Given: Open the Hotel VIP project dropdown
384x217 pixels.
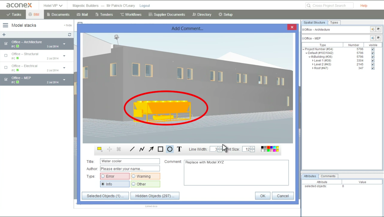Looking at the screenshot, I should coord(53,6).
